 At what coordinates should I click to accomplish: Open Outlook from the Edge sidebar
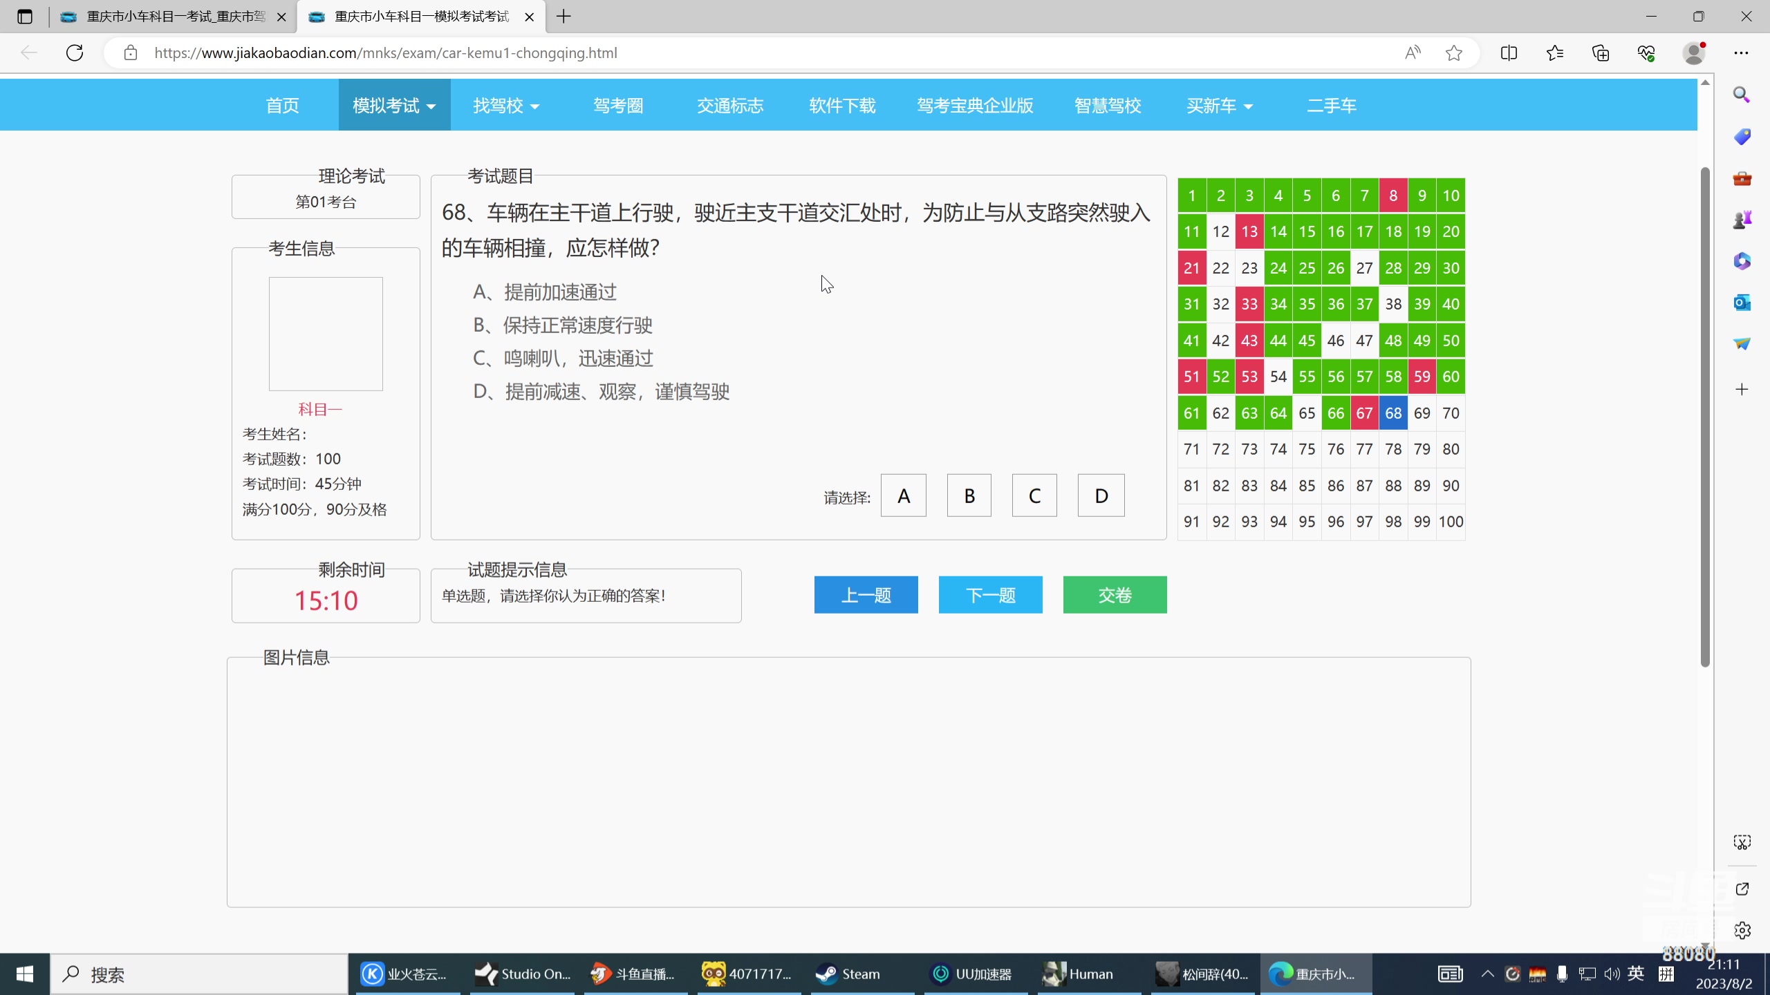1742,302
